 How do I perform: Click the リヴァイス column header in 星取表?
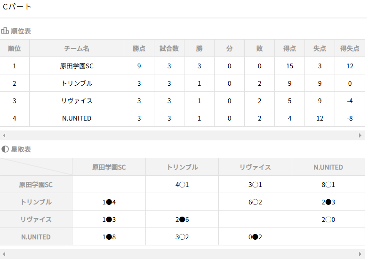[x=255, y=167]
